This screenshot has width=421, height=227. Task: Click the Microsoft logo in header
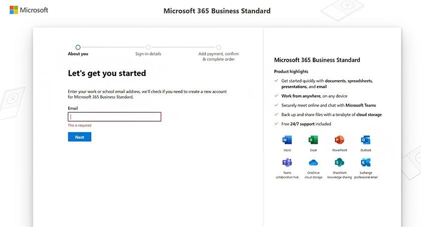[29, 10]
